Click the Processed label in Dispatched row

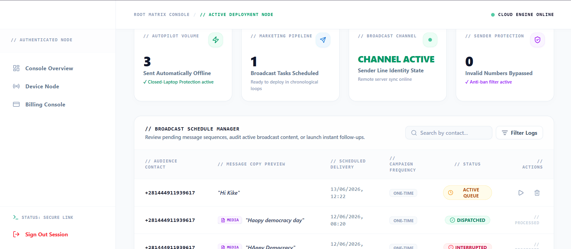click(x=527, y=220)
